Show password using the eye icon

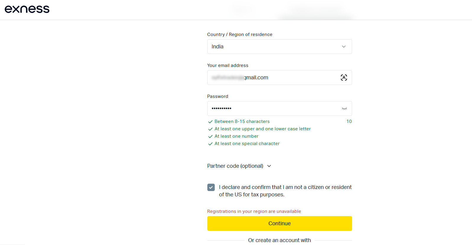pyautogui.click(x=344, y=108)
